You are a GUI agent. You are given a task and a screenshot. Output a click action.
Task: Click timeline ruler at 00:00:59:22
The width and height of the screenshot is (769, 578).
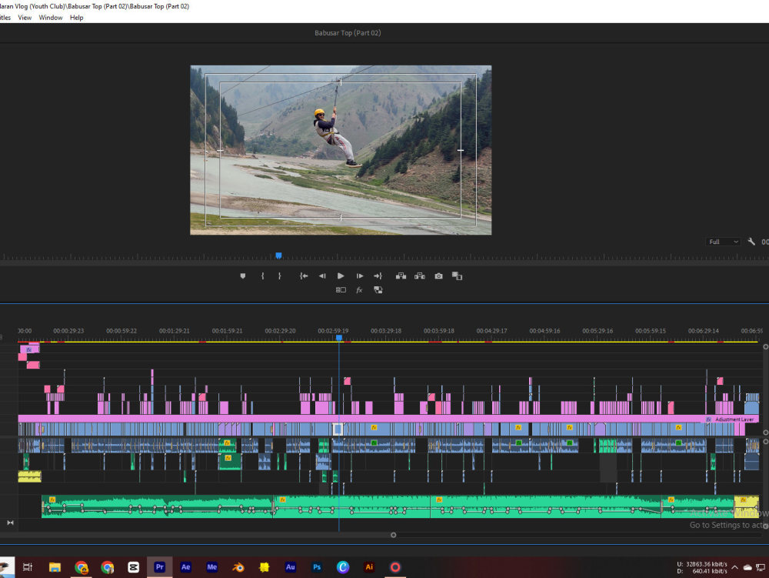(122, 331)
